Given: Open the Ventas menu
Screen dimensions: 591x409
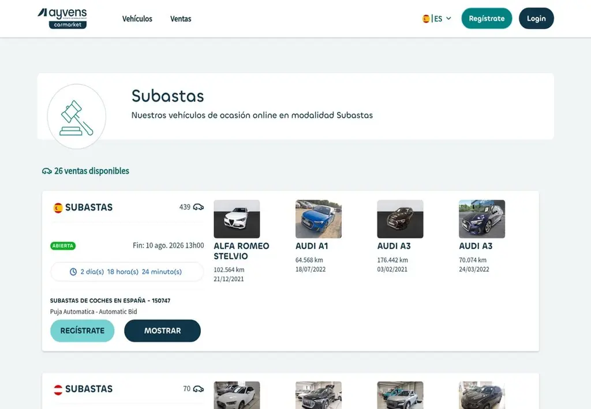Looking at the screenshot, I should 181,18.
